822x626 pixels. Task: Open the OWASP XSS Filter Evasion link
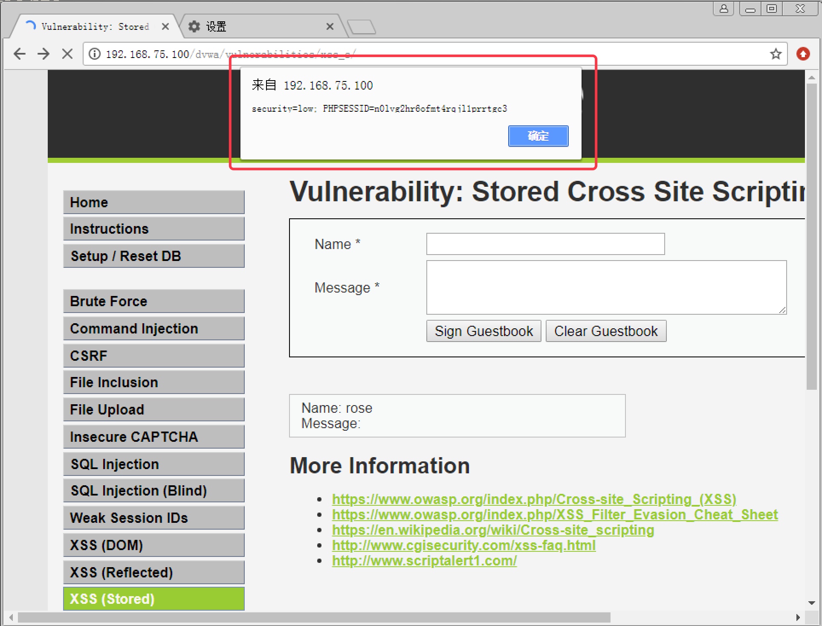click(554, 515)
